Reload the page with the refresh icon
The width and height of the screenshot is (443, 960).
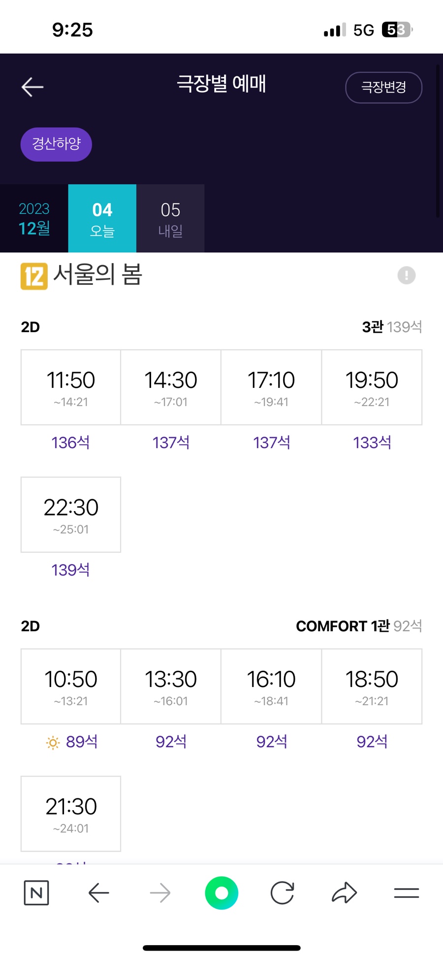(283, 892)
